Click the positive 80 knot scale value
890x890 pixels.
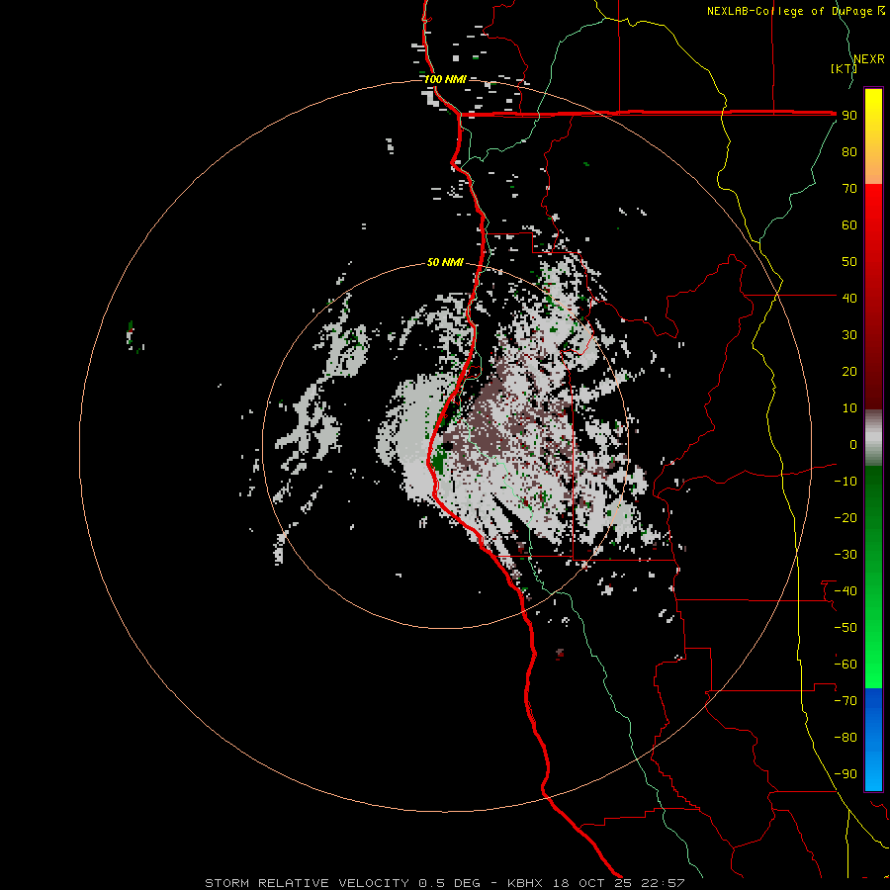click(x=849, y=152)
